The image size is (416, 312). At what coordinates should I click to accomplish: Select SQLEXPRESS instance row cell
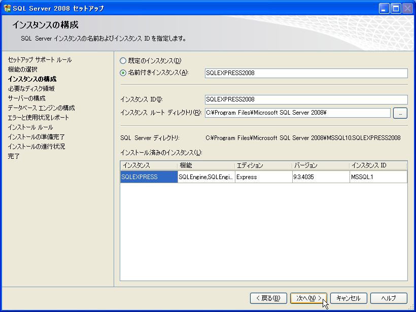[149, 177]
